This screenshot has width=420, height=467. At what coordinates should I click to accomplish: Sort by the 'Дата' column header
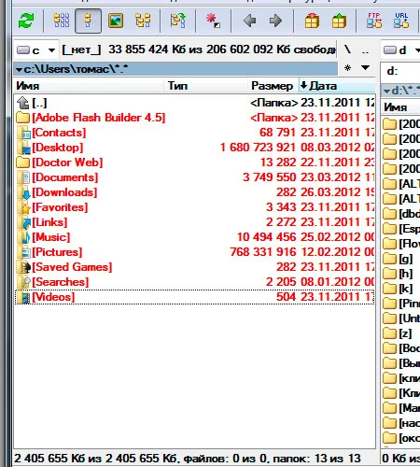pos(337,86)
